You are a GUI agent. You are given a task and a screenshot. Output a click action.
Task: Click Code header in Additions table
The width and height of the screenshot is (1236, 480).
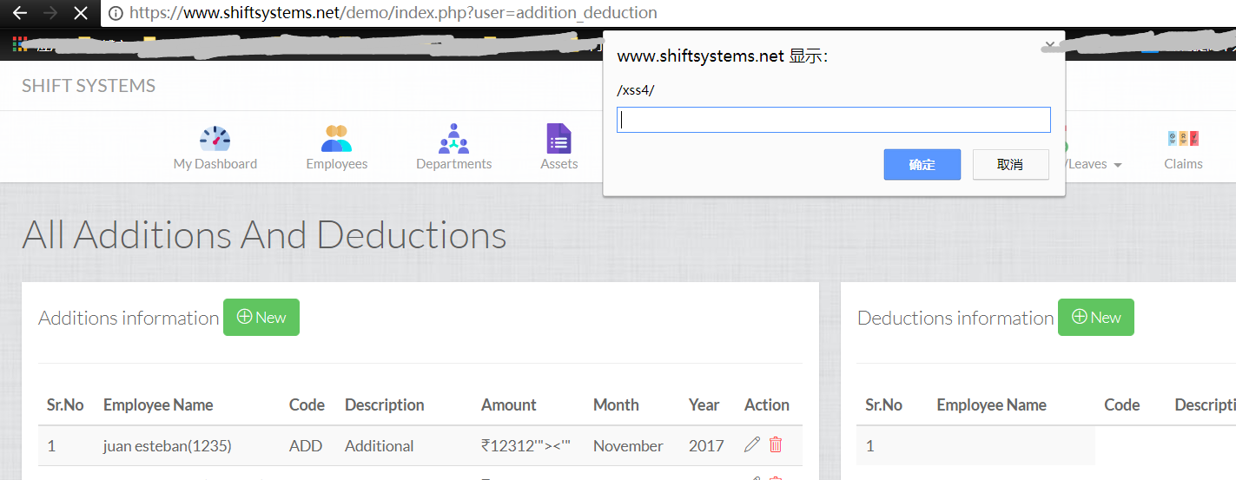pos(307,405)
